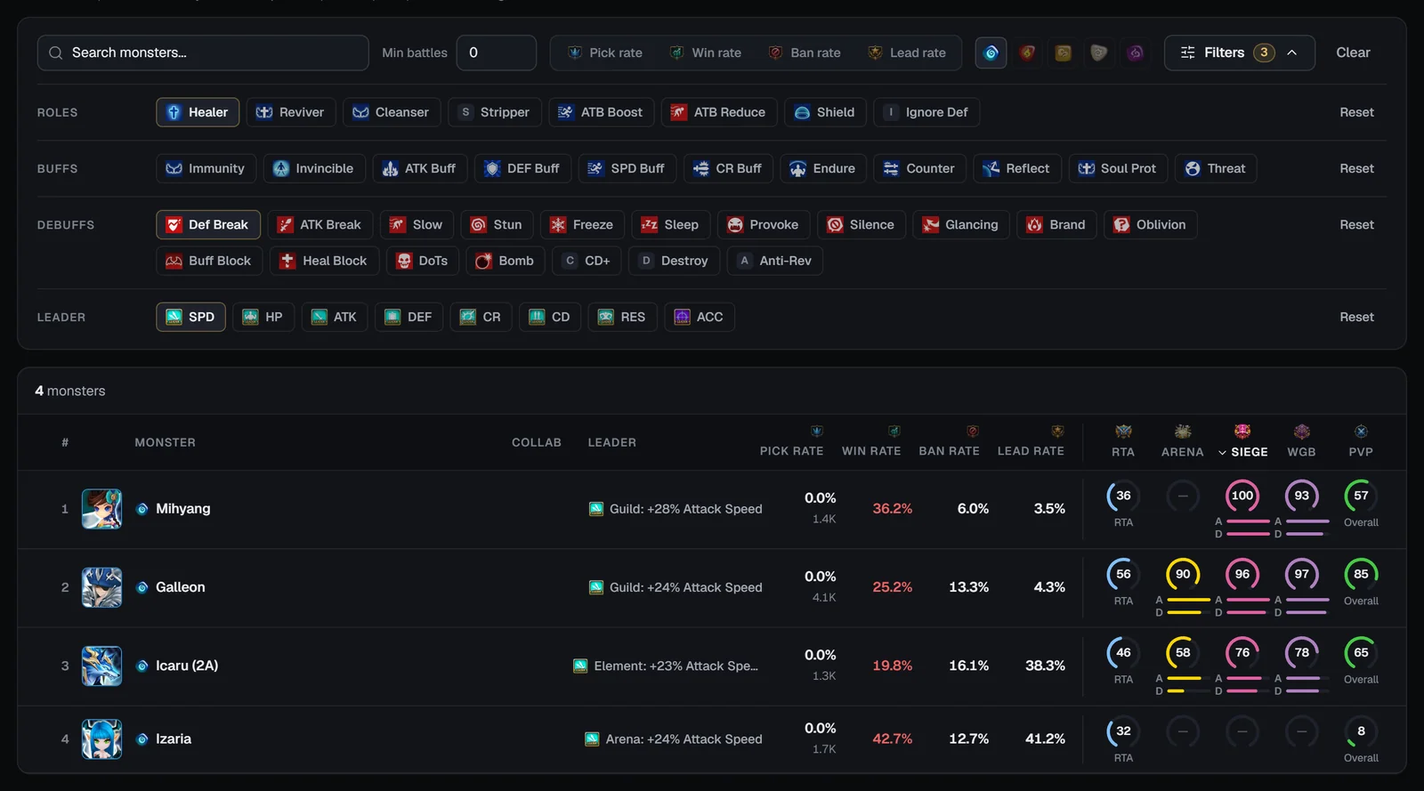Viewport: 1424px width, 791px height.
Task: Disable the Healer role filter
Action: 198,112
